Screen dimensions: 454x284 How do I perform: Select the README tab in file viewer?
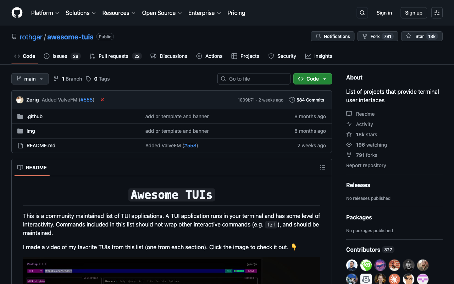click(32, 168)
